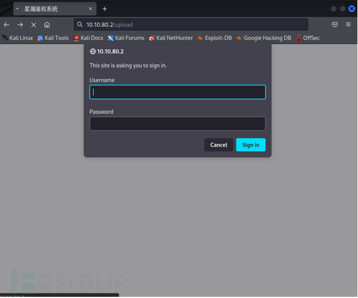Stop loading the page
This screenshot has height=298, width=358.
(34, 25)
